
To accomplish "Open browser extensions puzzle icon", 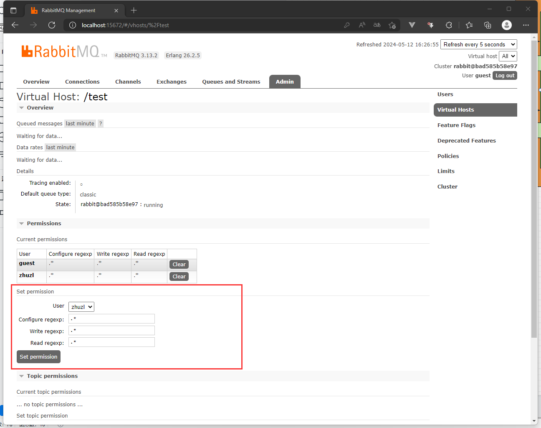I will (x=449, y=25).
